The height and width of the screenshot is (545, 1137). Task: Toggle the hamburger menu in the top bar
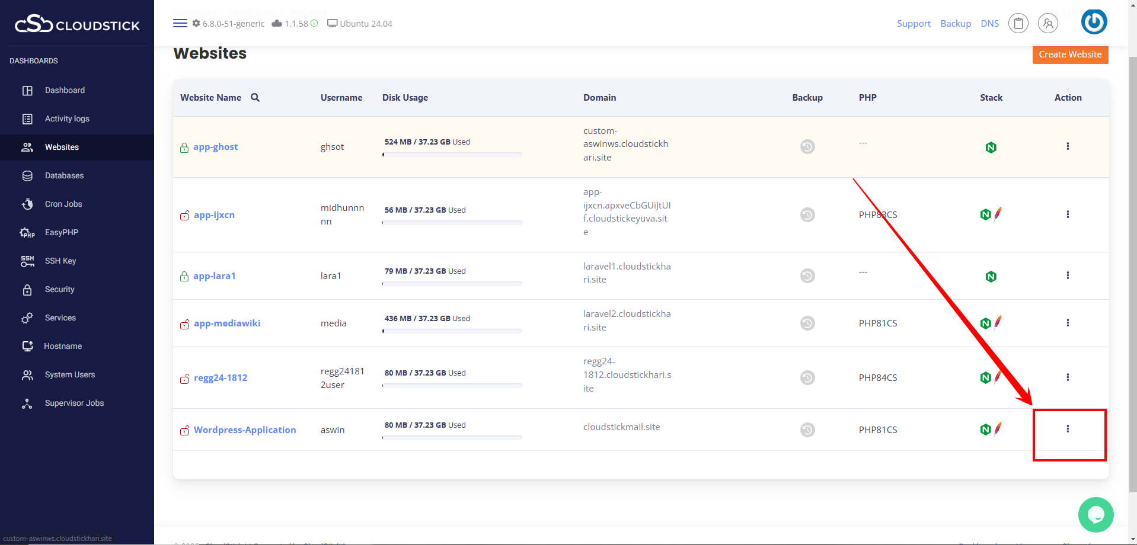click(180, 24)
